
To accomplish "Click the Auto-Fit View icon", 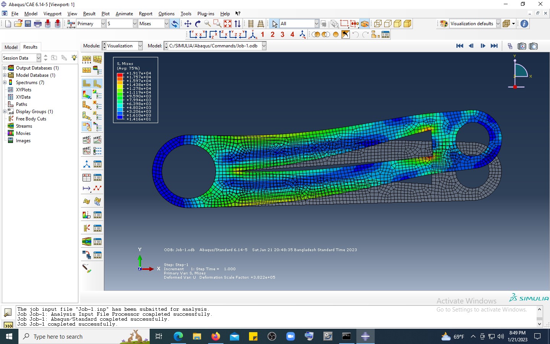I will (x=228, y=24).
